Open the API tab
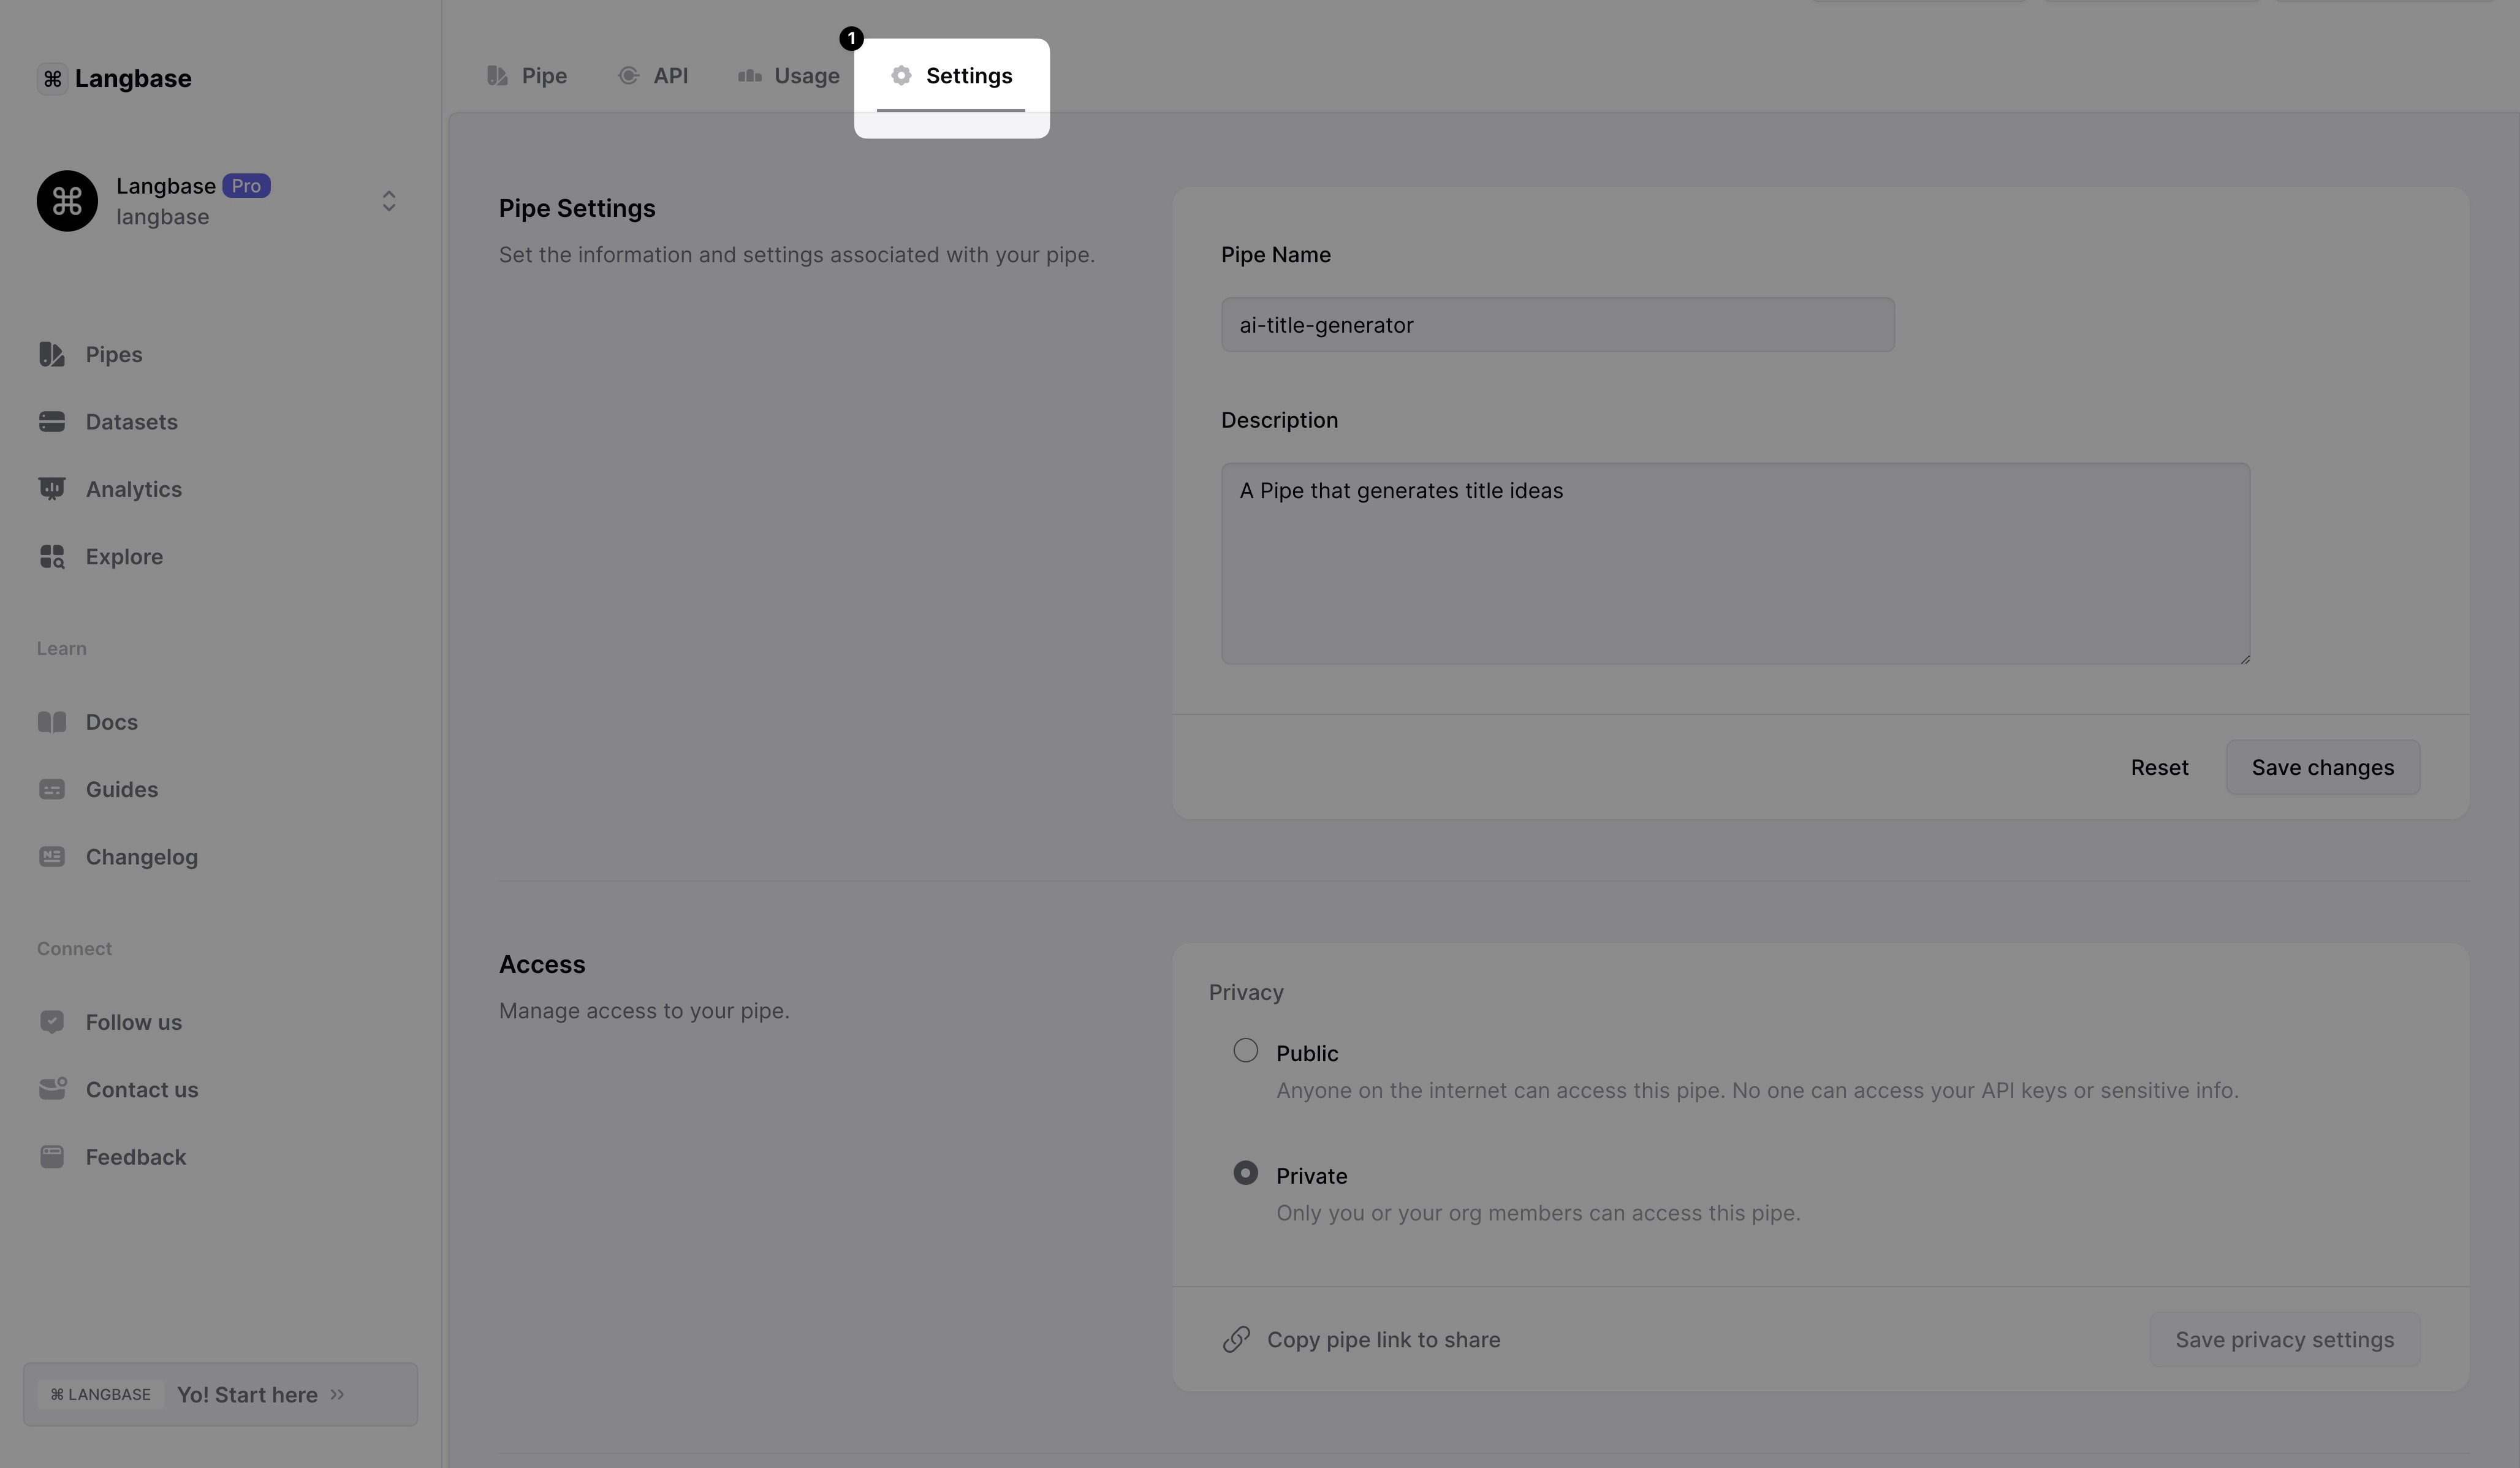 click(653, 76)
